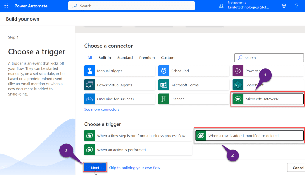Open the Settings gear icon

(x=284, y=6)
